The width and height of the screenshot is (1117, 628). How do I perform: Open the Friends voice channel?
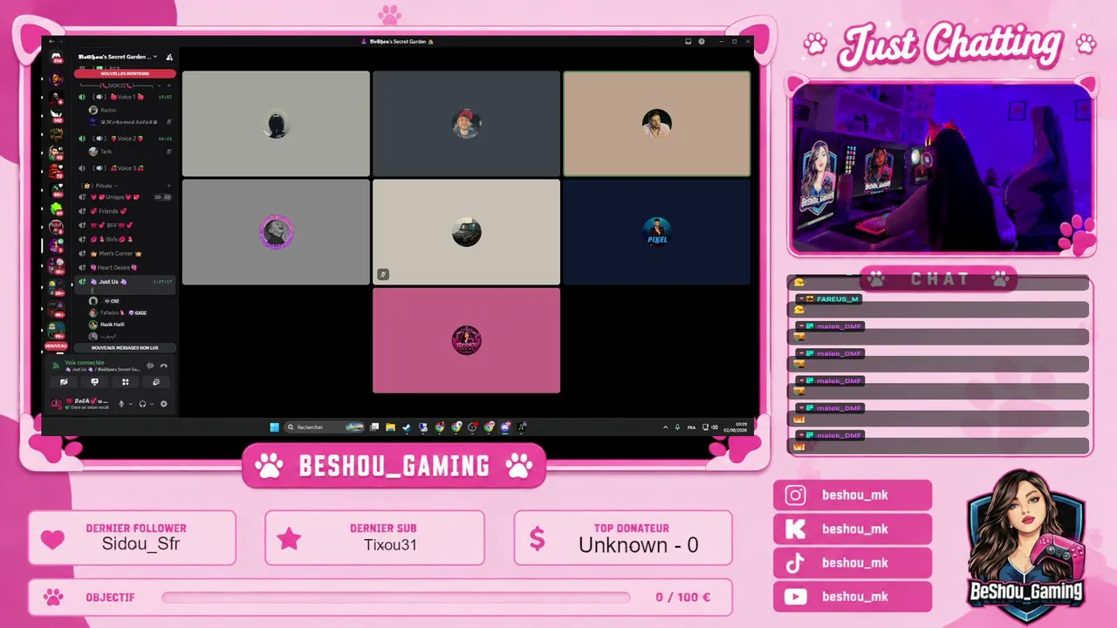(126, 211)
